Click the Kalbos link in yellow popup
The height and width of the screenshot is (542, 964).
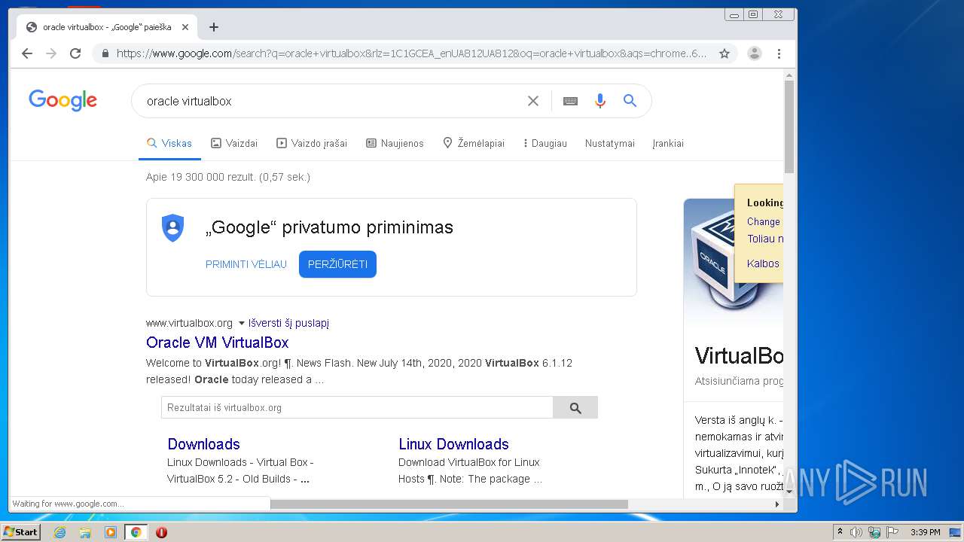point(764,263)
